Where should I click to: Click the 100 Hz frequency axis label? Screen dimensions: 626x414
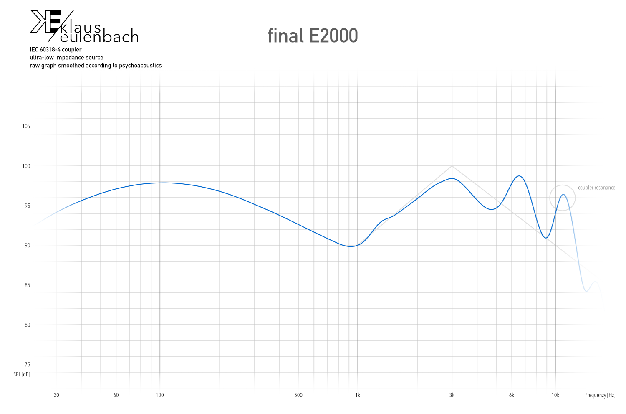pyautogui.click(x=160, y=395)
